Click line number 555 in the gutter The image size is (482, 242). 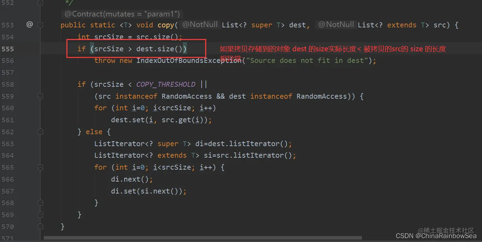pyautogui.click(x=8, y=49)
